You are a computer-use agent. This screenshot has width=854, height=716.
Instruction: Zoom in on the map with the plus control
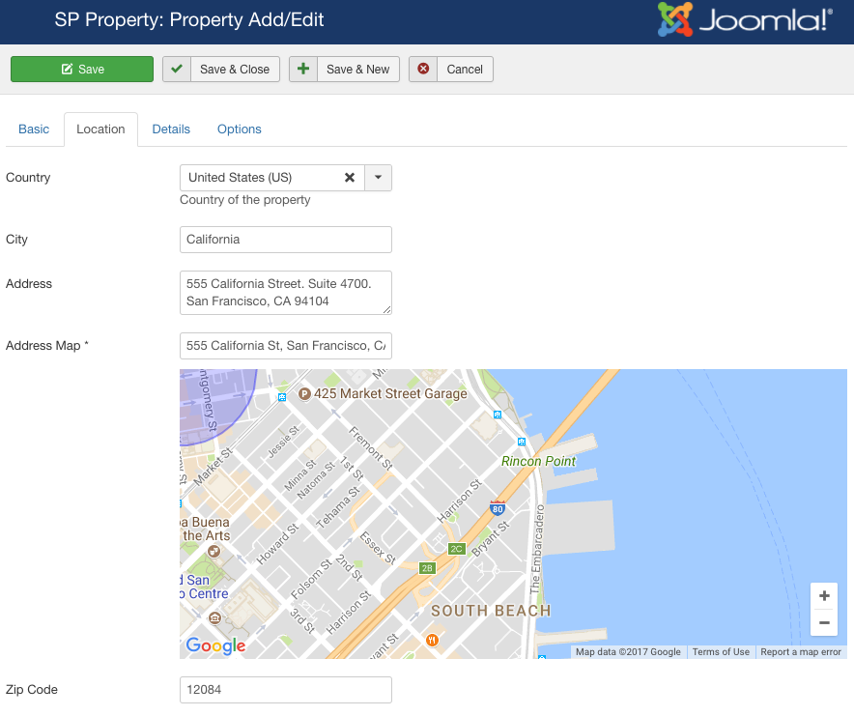[x=824, y=596]
